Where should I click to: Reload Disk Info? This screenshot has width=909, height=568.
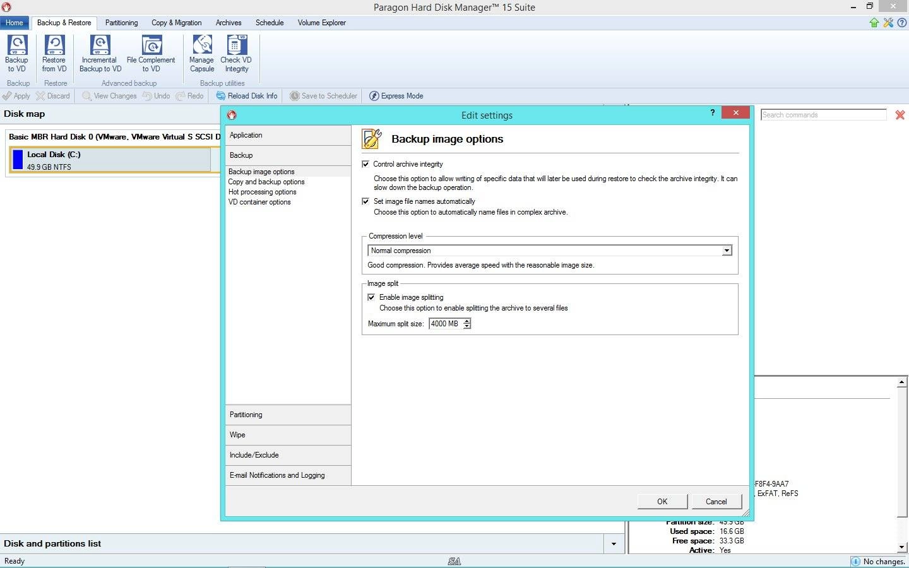click(247, 96)
